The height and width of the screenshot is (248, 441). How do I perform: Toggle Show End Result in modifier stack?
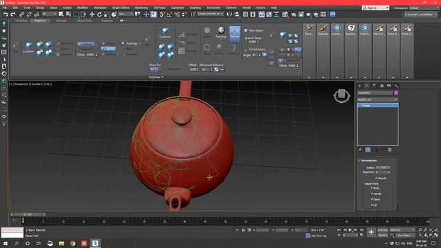coord(368,150)
